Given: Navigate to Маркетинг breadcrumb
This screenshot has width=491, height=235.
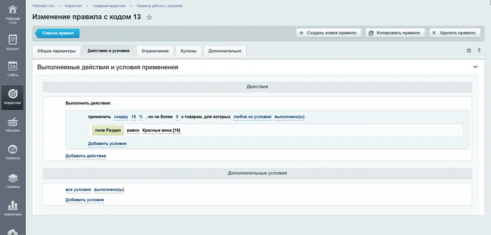Looking at the screenshot, I should point(73,6).
